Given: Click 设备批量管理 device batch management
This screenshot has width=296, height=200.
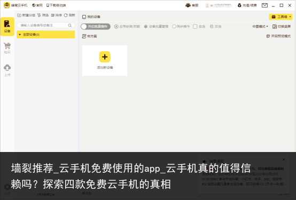Looking at the screenshot, I should [x=156, y=26].
